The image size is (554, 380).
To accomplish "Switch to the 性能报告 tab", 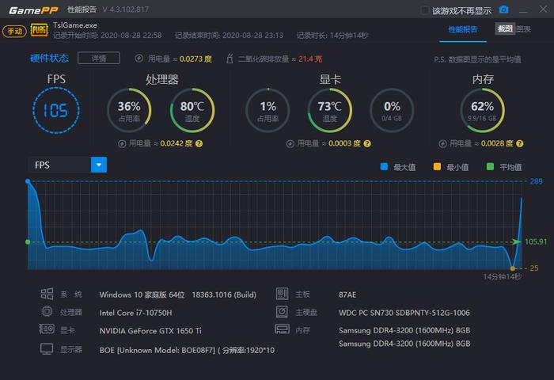I will click(463, 29).
